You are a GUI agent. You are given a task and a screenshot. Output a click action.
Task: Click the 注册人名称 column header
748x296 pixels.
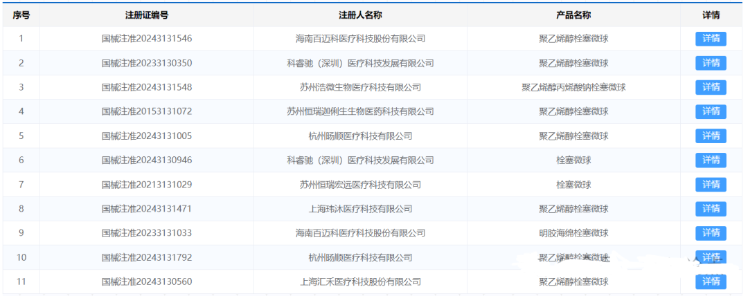[360, 15]
